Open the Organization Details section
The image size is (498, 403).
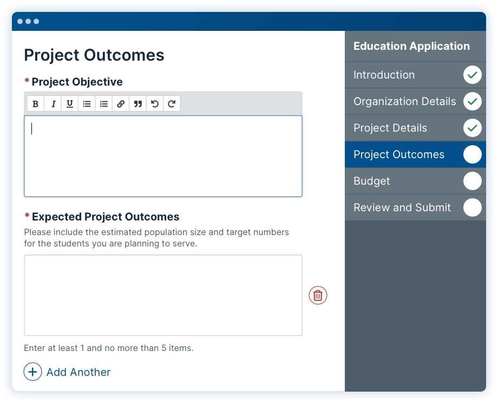(415, 101)
